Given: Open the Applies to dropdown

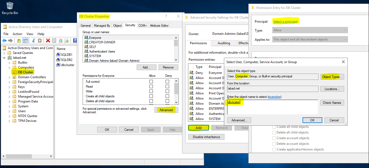Looking at the screenshot, I should (x=345, y=39).
